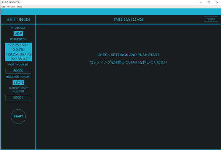This screenshot has width=221, height=150.
Task: Click the PROTOCOL label
Action: [18, 28]
